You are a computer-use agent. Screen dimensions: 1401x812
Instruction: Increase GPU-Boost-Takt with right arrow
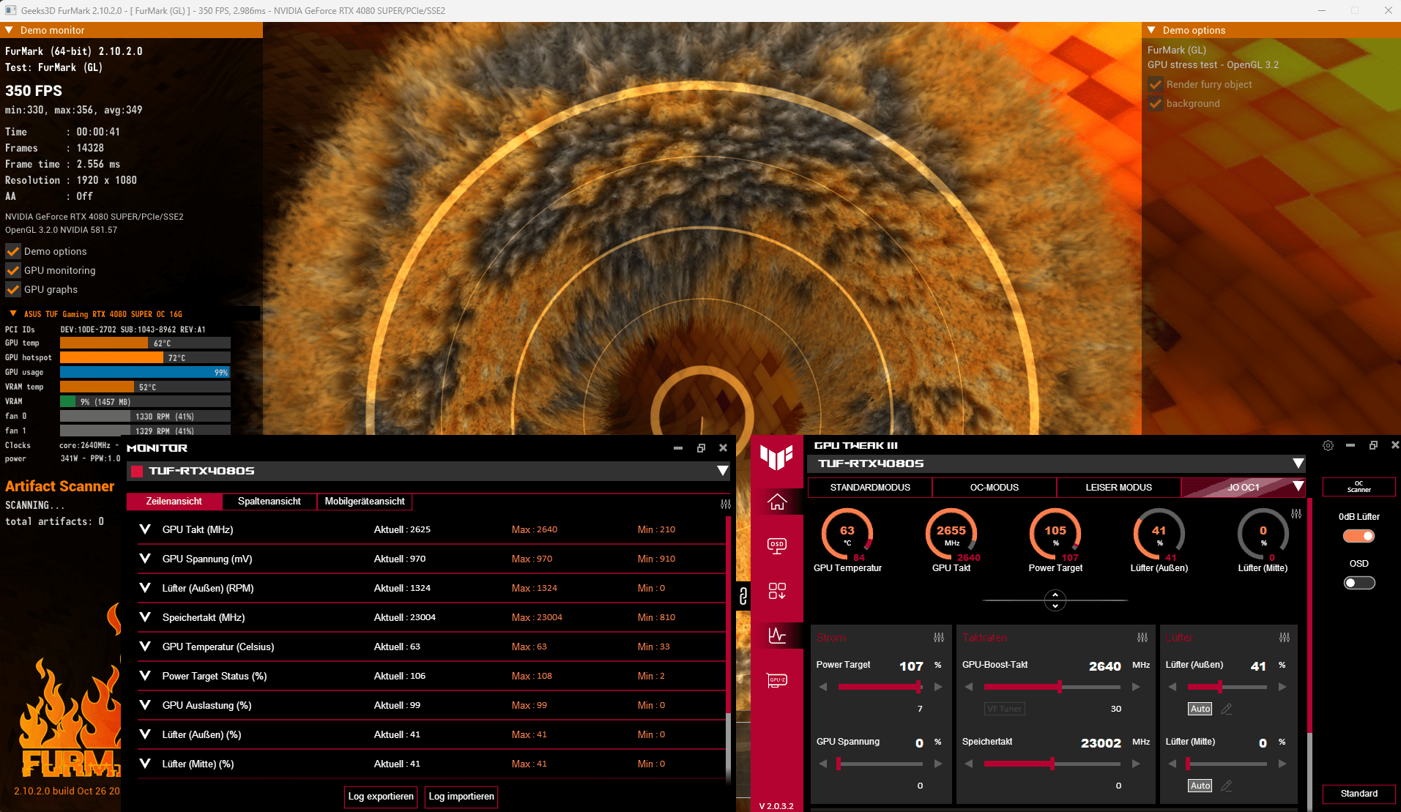(x=1136, y=687)
